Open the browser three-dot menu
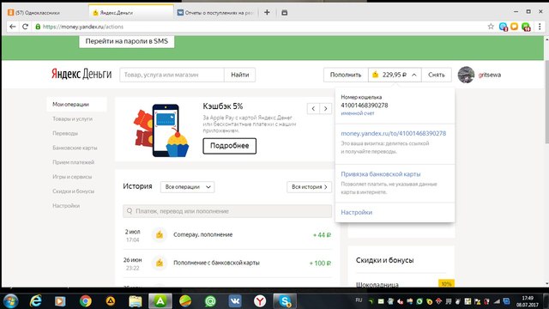The height and width of the screenshot is (309, 549). pos(540,27)
